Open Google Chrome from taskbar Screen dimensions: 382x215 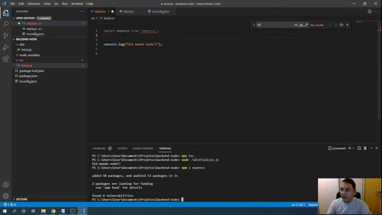(53, 211)
